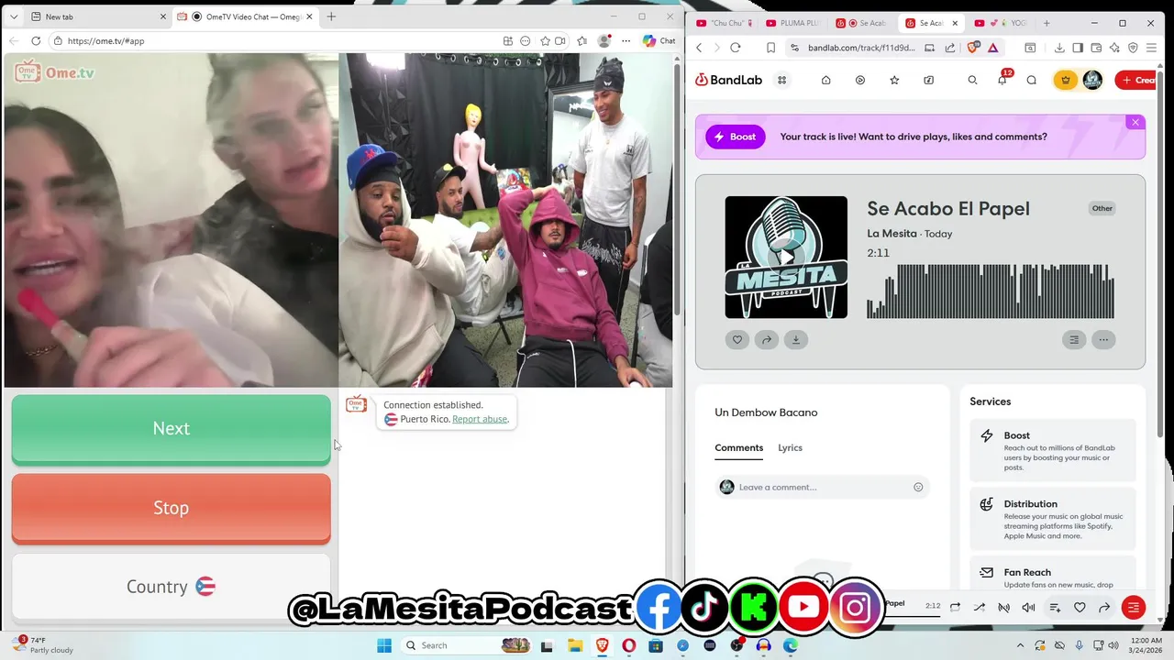This screenshot has width=1174, height=660.
Task: Click Brave Shields lion icon
Action: (973, 48)
